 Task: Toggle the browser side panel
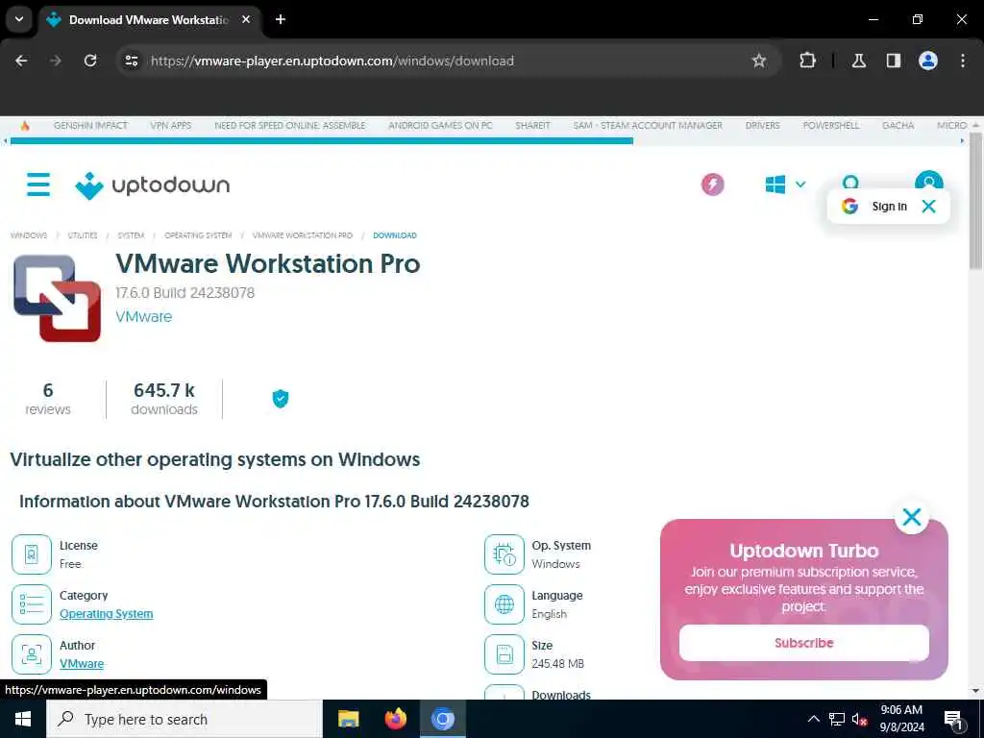(x=893, y=61)
